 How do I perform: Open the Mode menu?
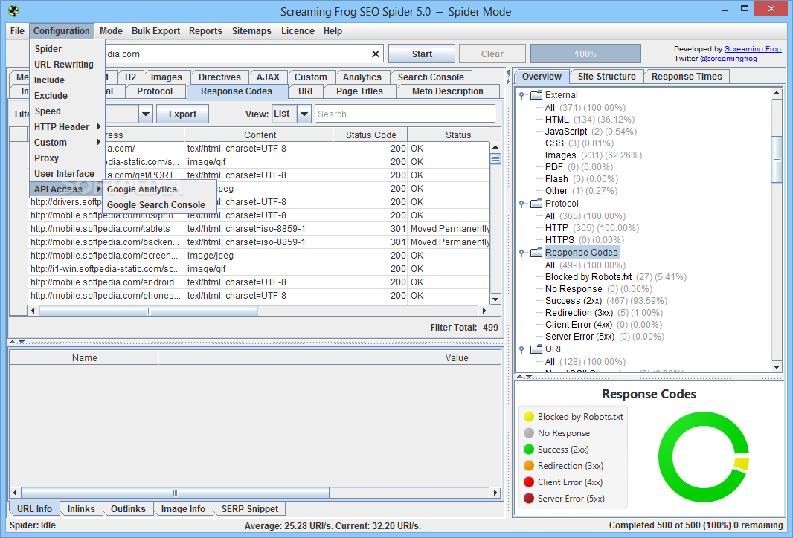111,30
